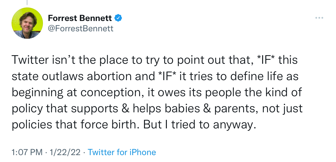Click the first tweet line starting "Twitter isn't"
336x162 pixels.
pos(154,60)
